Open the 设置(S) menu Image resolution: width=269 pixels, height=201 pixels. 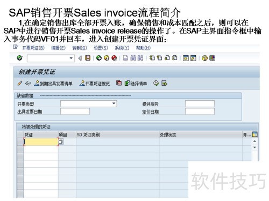click(101, 48)
